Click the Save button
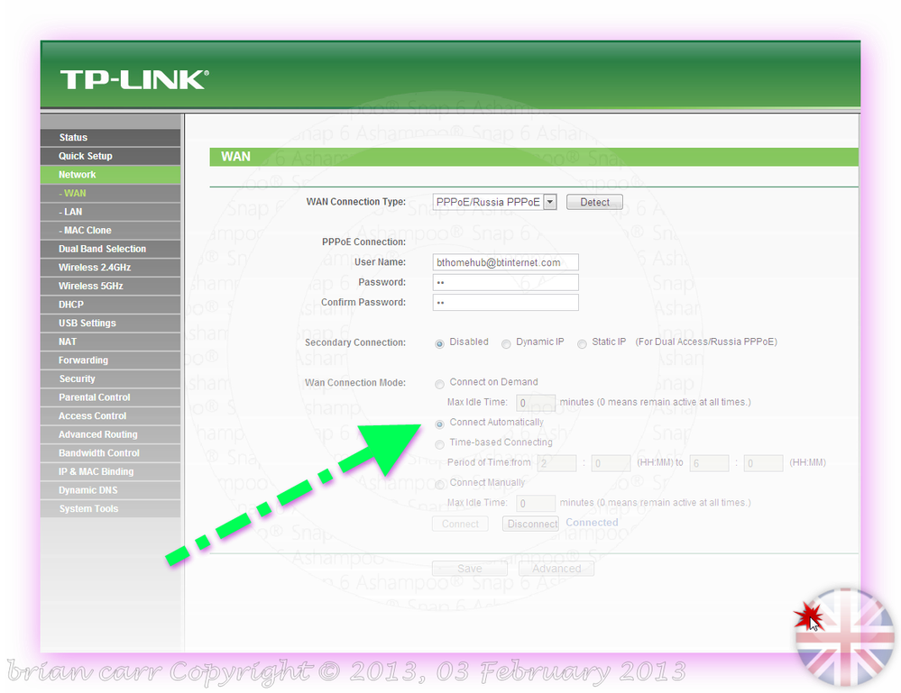The image size is (901, 693). 470,569
